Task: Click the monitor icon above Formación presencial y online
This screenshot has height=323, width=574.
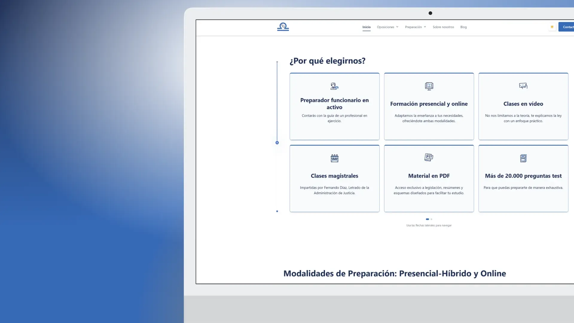Action: coord(429,86)
